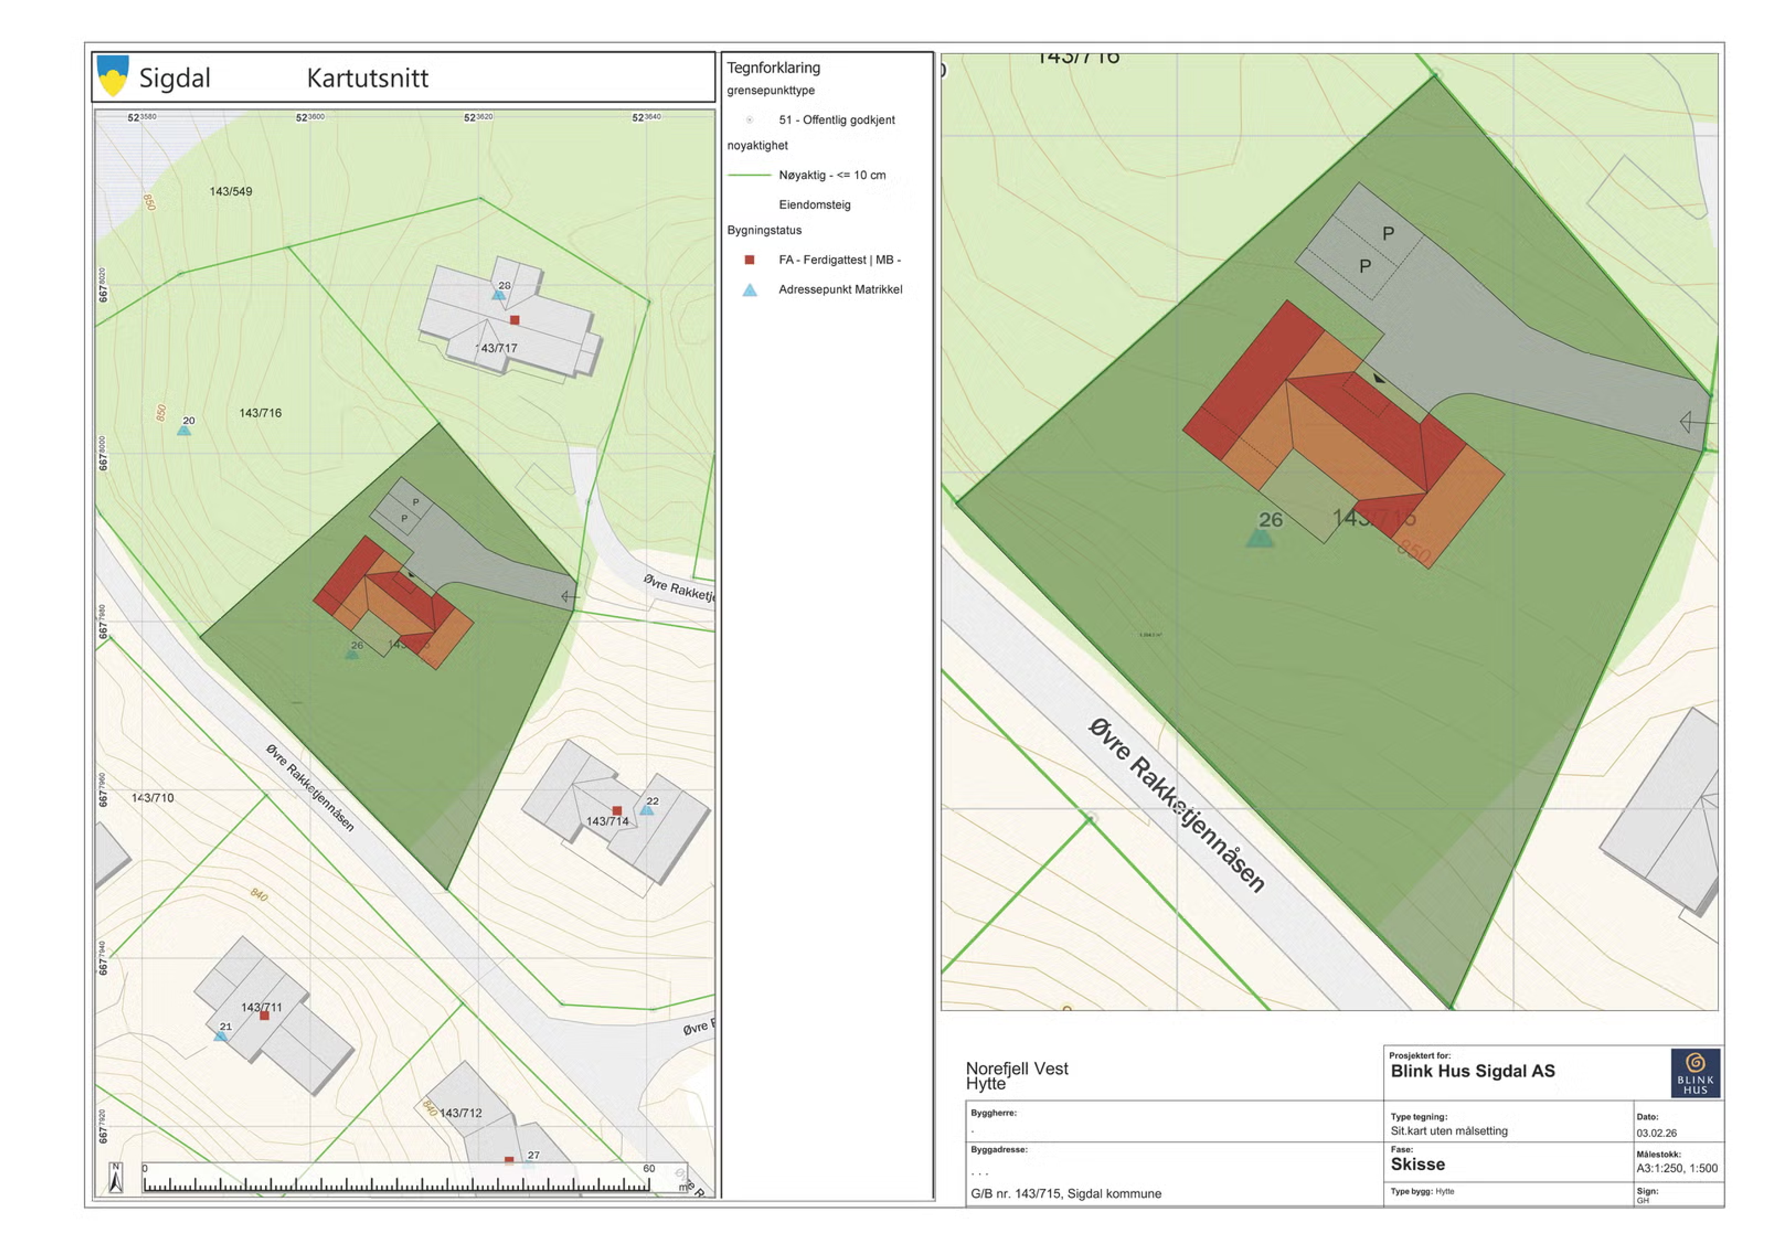
Task: Click the Sit.kart uten målsetting drawing type
Action: (1449, 1131)
